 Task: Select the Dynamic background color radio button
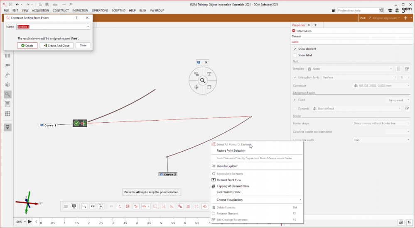click(295, 109)
